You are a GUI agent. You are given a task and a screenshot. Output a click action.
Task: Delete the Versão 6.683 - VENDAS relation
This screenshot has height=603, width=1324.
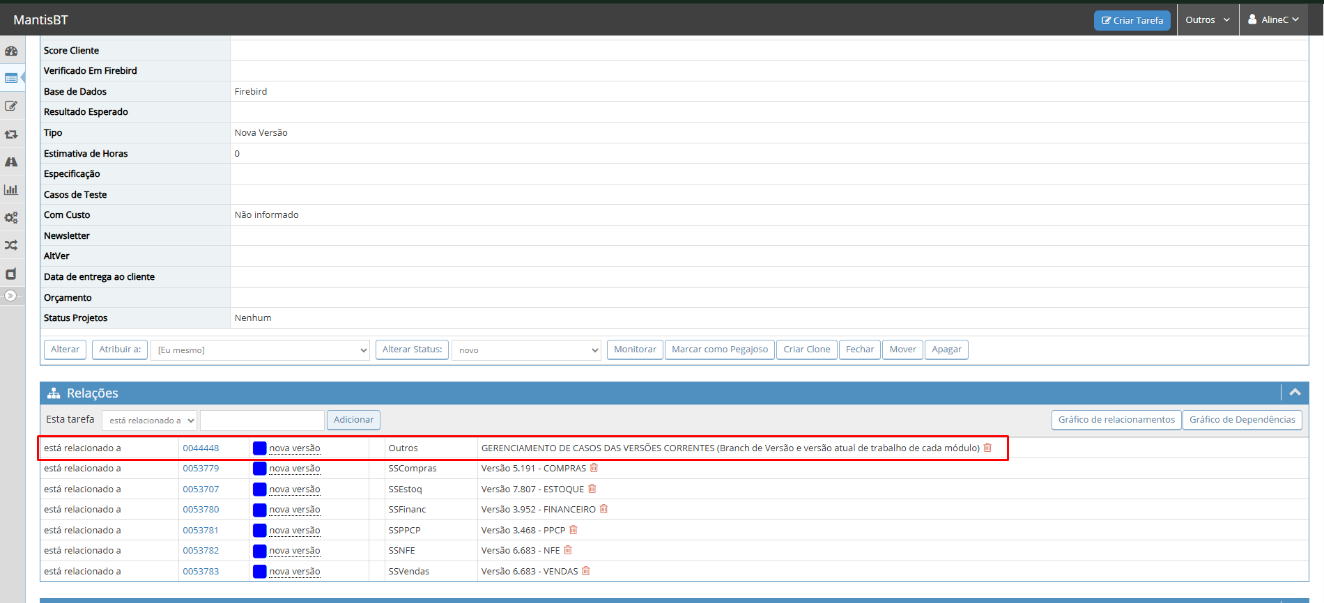click(586, 571)
